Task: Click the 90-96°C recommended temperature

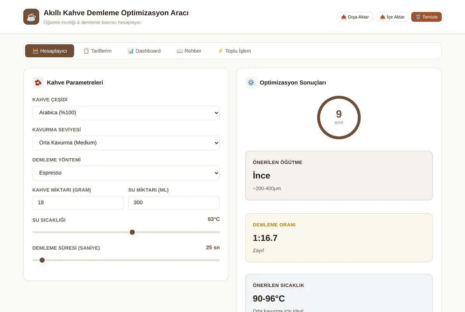Action: pos(269,298)
